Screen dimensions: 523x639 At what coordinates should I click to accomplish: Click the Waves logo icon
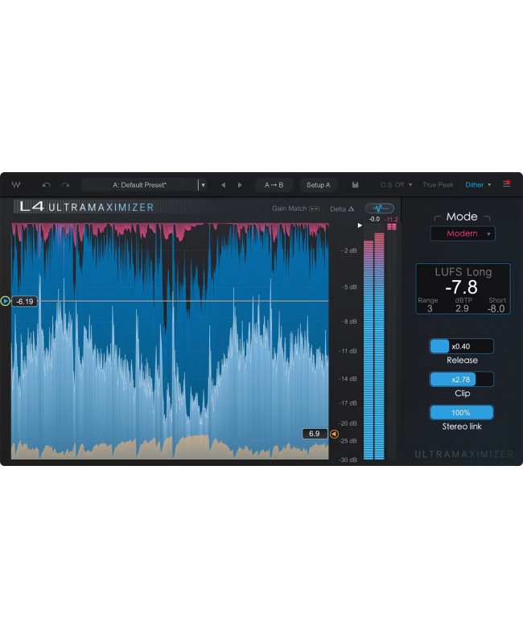click(x=16, y=184)
